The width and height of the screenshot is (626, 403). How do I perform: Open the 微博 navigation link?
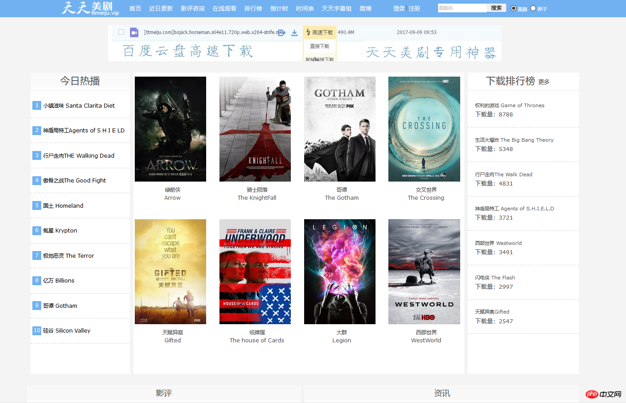tap(365, 8)
